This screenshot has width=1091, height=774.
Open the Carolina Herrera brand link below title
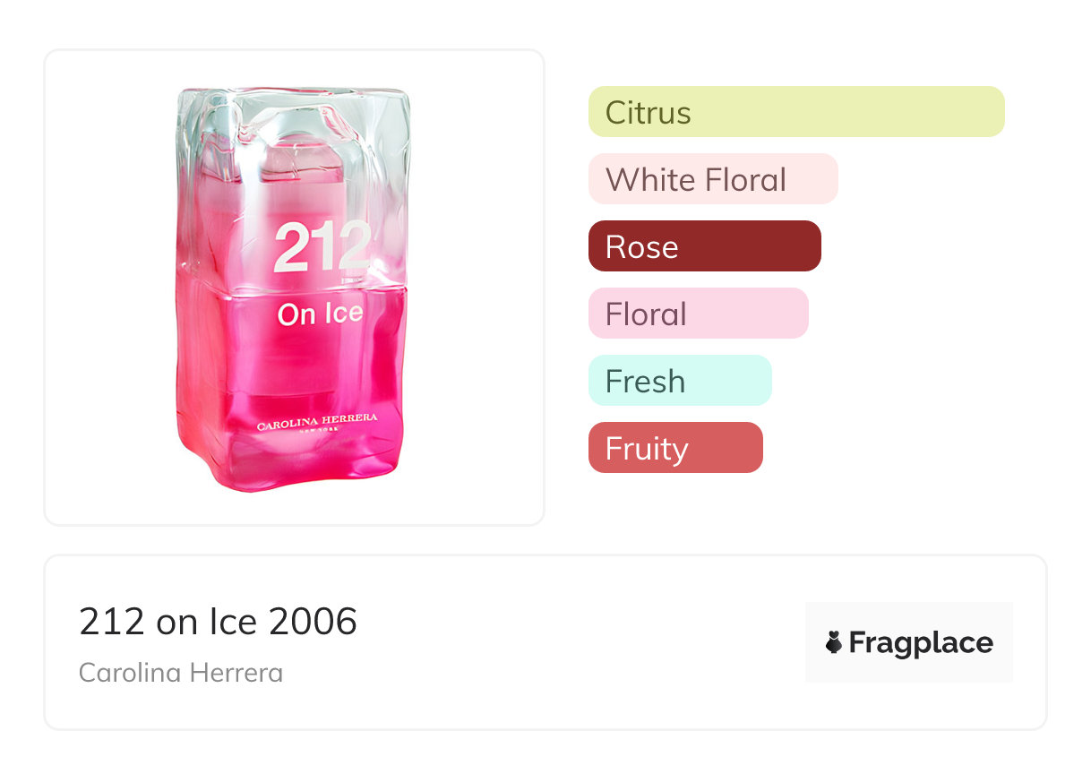pyautogui.click(x=181, y=673)
